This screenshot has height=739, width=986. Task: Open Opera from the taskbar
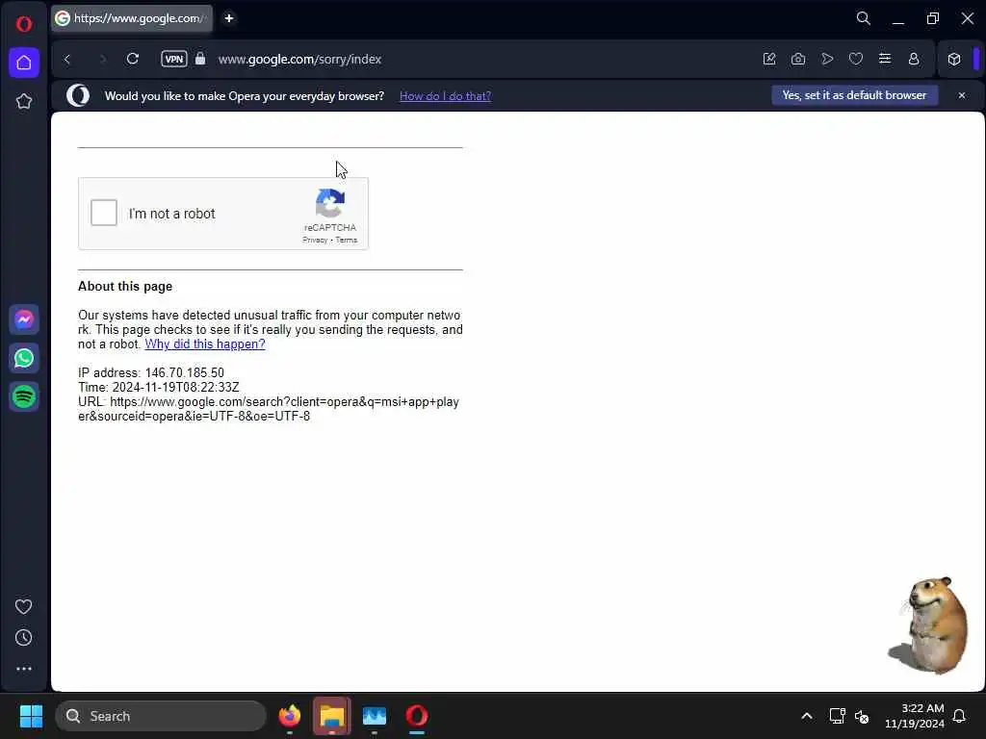point(416,716)
